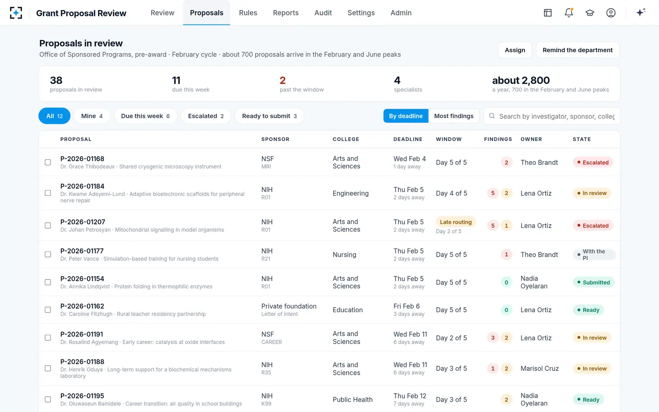Filter by Mine proposals
659x412 pixels.
(x=92, y=116)
